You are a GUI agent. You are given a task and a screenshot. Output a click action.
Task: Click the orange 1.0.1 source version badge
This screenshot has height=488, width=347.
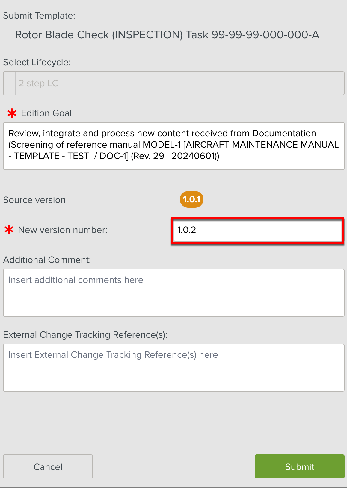pyautogui.click(x=191, y=199)
